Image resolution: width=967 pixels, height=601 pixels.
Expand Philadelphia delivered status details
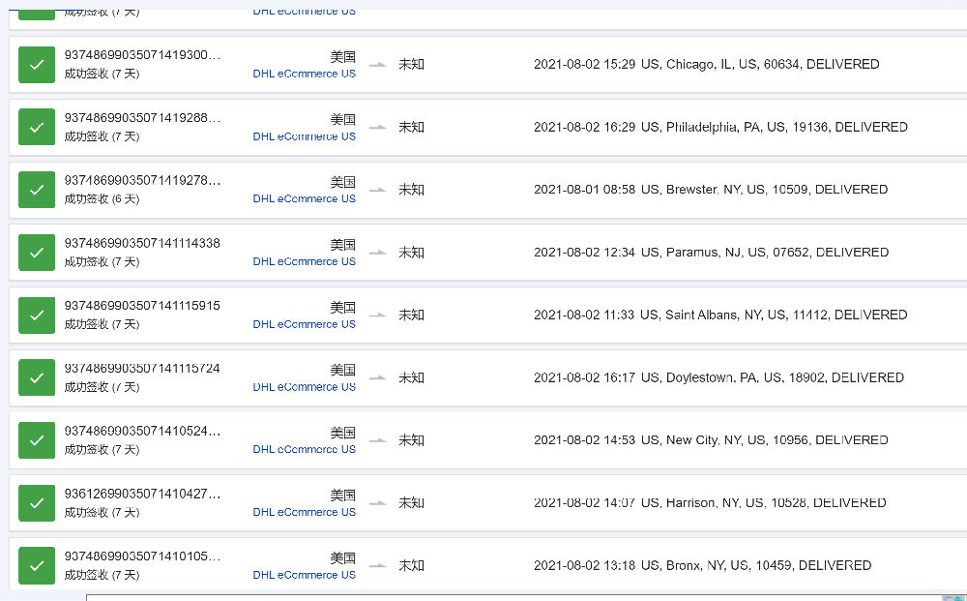[720, 128]
